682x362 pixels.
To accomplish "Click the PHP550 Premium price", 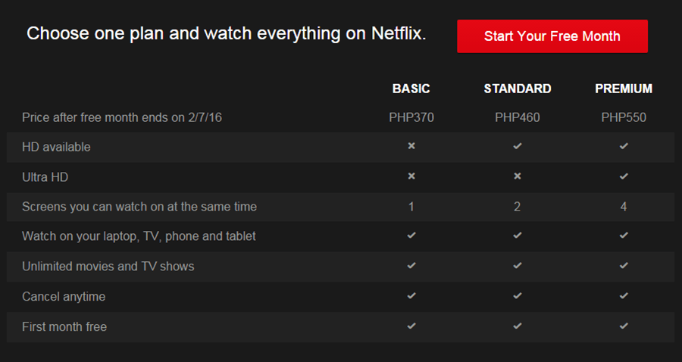I will (x=624, y=117).
